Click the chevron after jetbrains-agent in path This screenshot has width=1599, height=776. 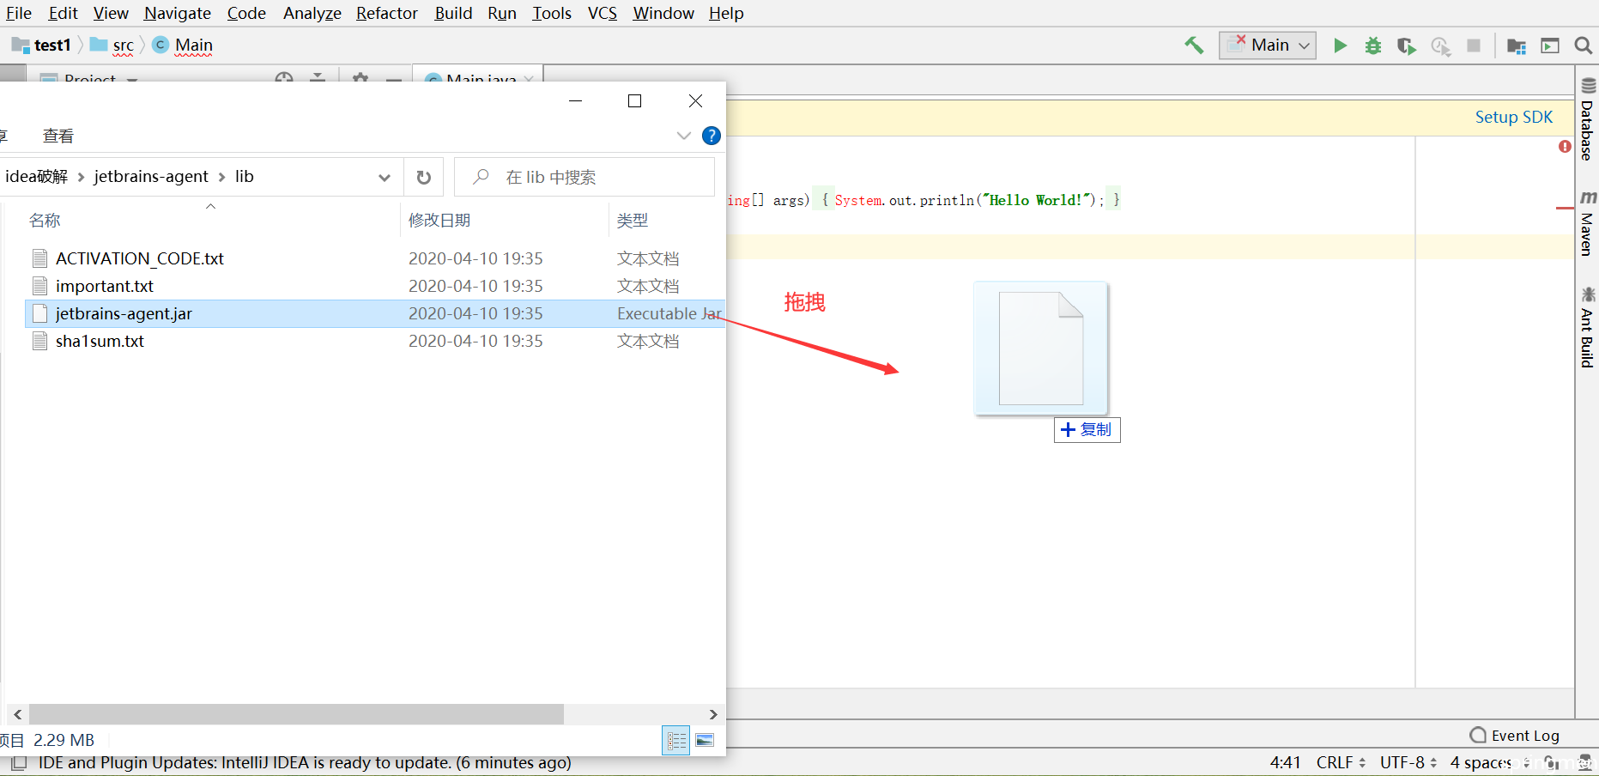[221, 177]
